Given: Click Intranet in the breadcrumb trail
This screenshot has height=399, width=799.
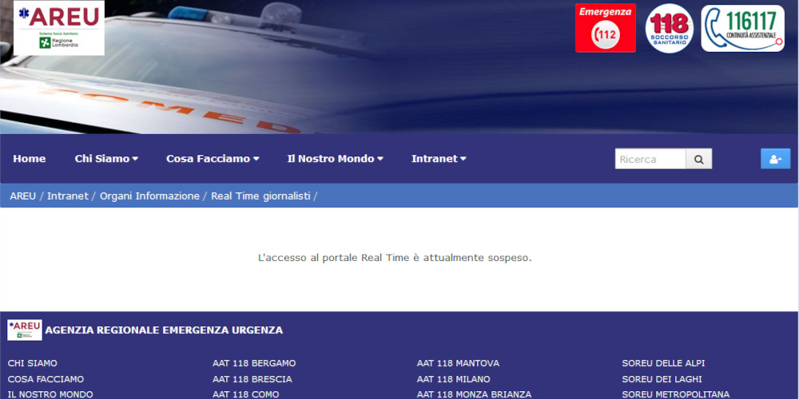Looking at the screenshot, I should tap(68, 196).
